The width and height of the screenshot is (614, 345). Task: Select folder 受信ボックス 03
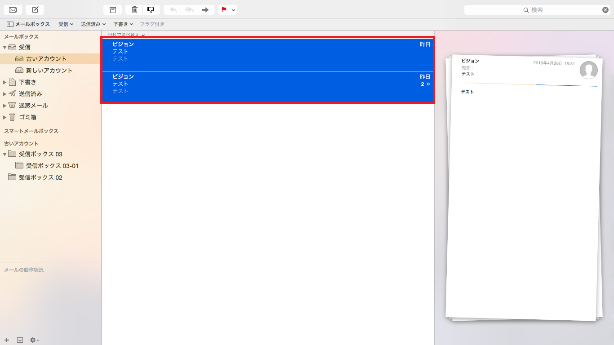pos(40,154)
